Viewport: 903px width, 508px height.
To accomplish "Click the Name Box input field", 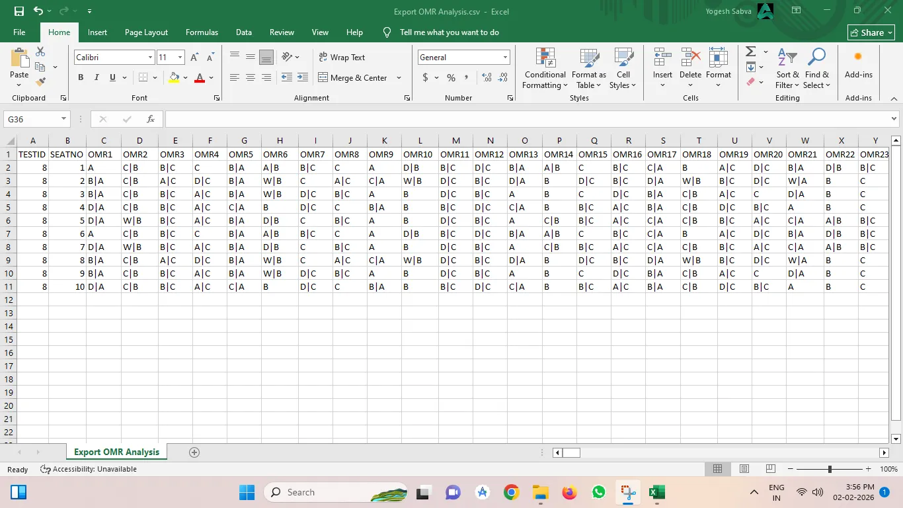I will click(x=31, y=119).
